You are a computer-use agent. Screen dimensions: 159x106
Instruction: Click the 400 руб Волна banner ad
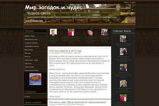(35, 79)
